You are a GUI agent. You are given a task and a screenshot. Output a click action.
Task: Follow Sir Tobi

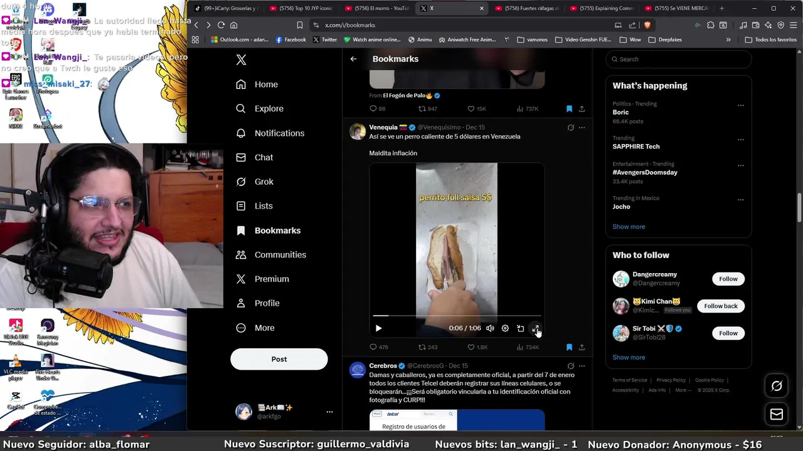(x=728, y=333)
